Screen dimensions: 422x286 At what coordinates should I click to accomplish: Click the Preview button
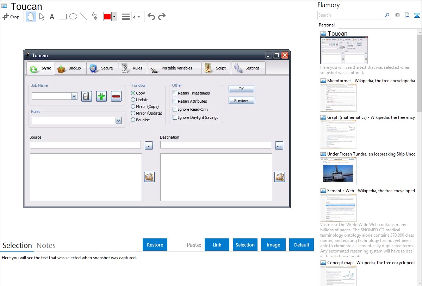pos(241,101)
